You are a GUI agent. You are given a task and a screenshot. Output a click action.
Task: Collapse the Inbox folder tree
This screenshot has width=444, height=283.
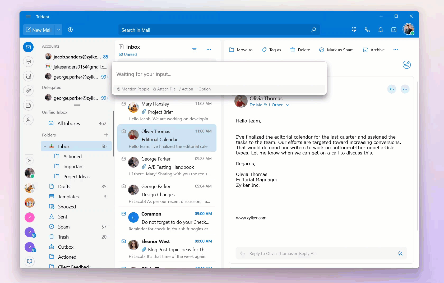tap(45, 147)
